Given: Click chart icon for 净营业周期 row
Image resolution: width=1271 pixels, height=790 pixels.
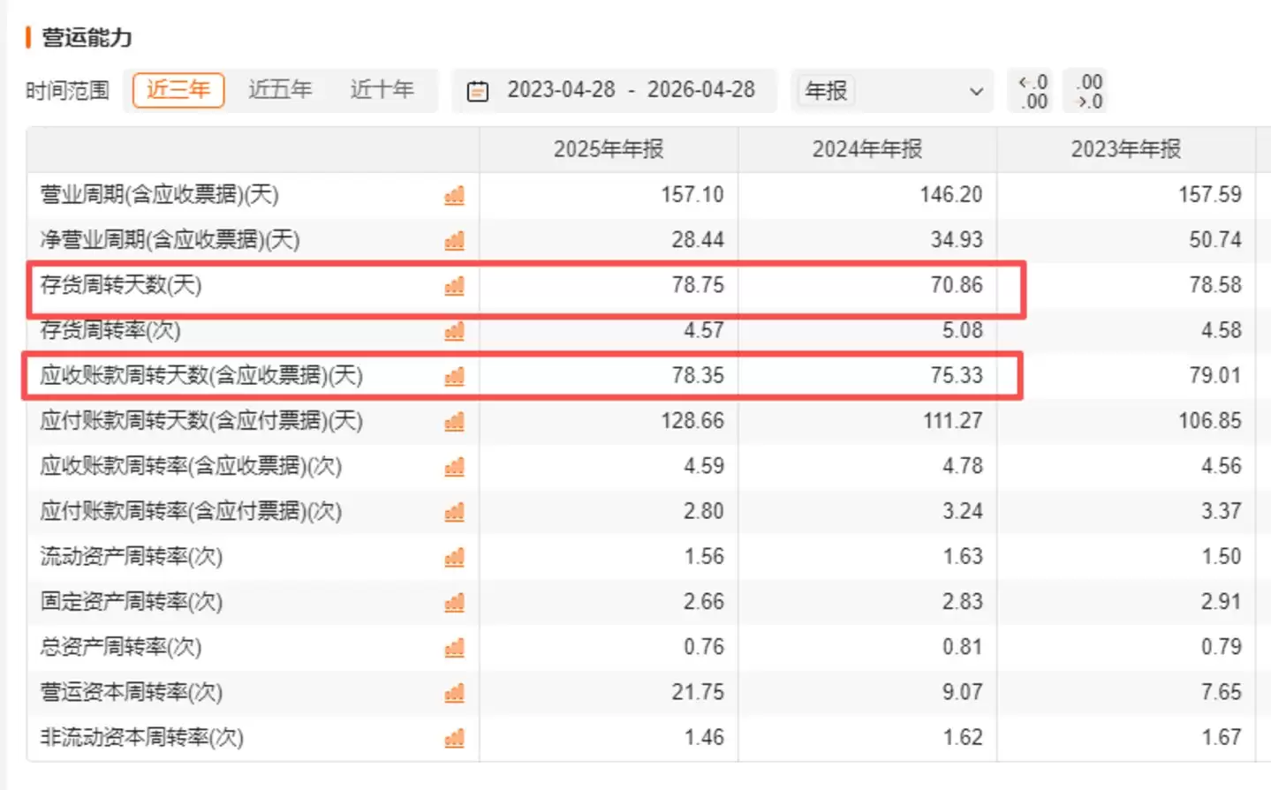Looking at the screenshot, I should (x=454, y=240).
